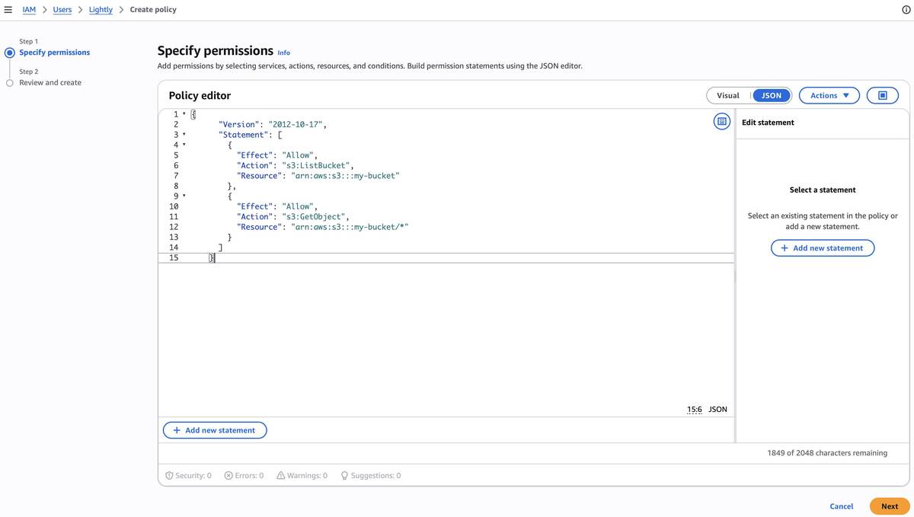Expand the policy editor to full screen
914x517 pixels.
point(883,95)
